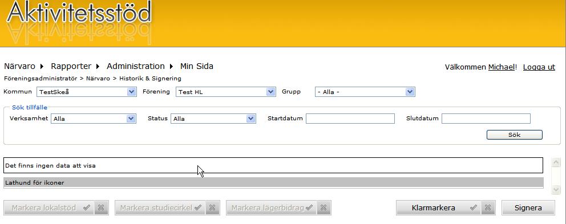The height and width of the screenshot is (224, 566).
Task: Click the X icon beside Markera lägerbidrag
Action: click(324, 208)
